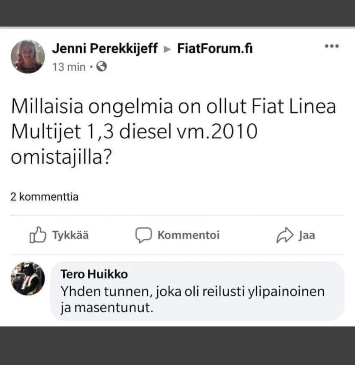Screen dimensions: 355x365
Task: Click the globe public visibility icon
Action: pos(102,67)
